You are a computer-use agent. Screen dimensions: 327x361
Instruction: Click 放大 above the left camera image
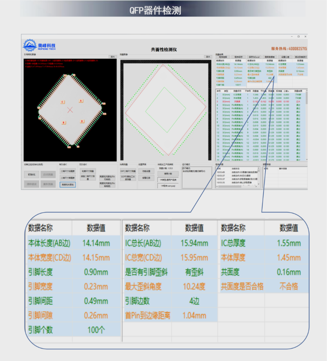coord(112,57)
